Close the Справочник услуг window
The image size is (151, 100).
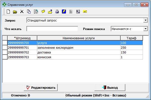[144, 4]
